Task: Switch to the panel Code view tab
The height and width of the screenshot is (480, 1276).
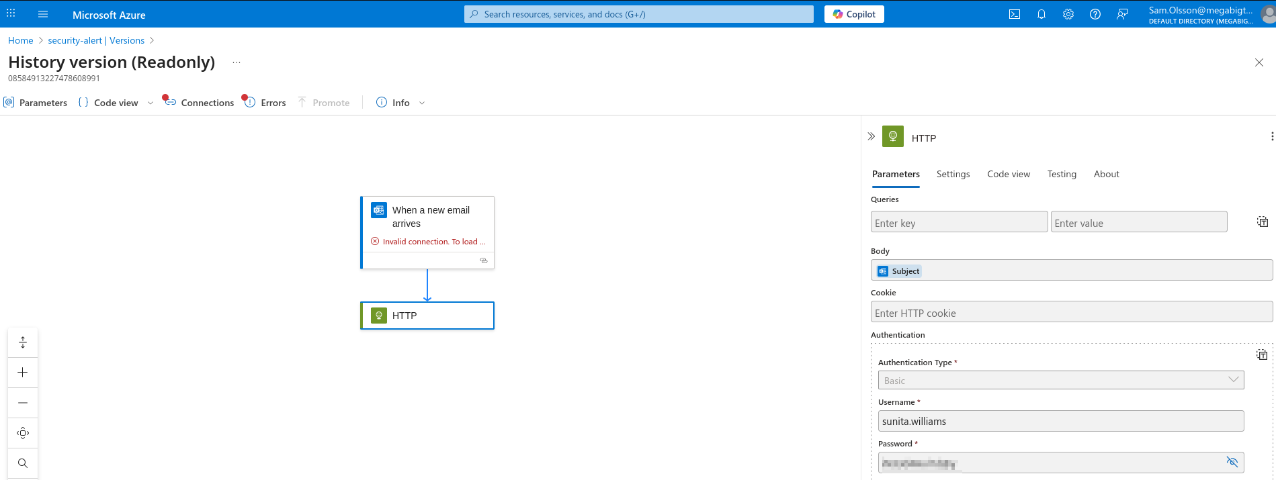Action: pos(1009,174)
